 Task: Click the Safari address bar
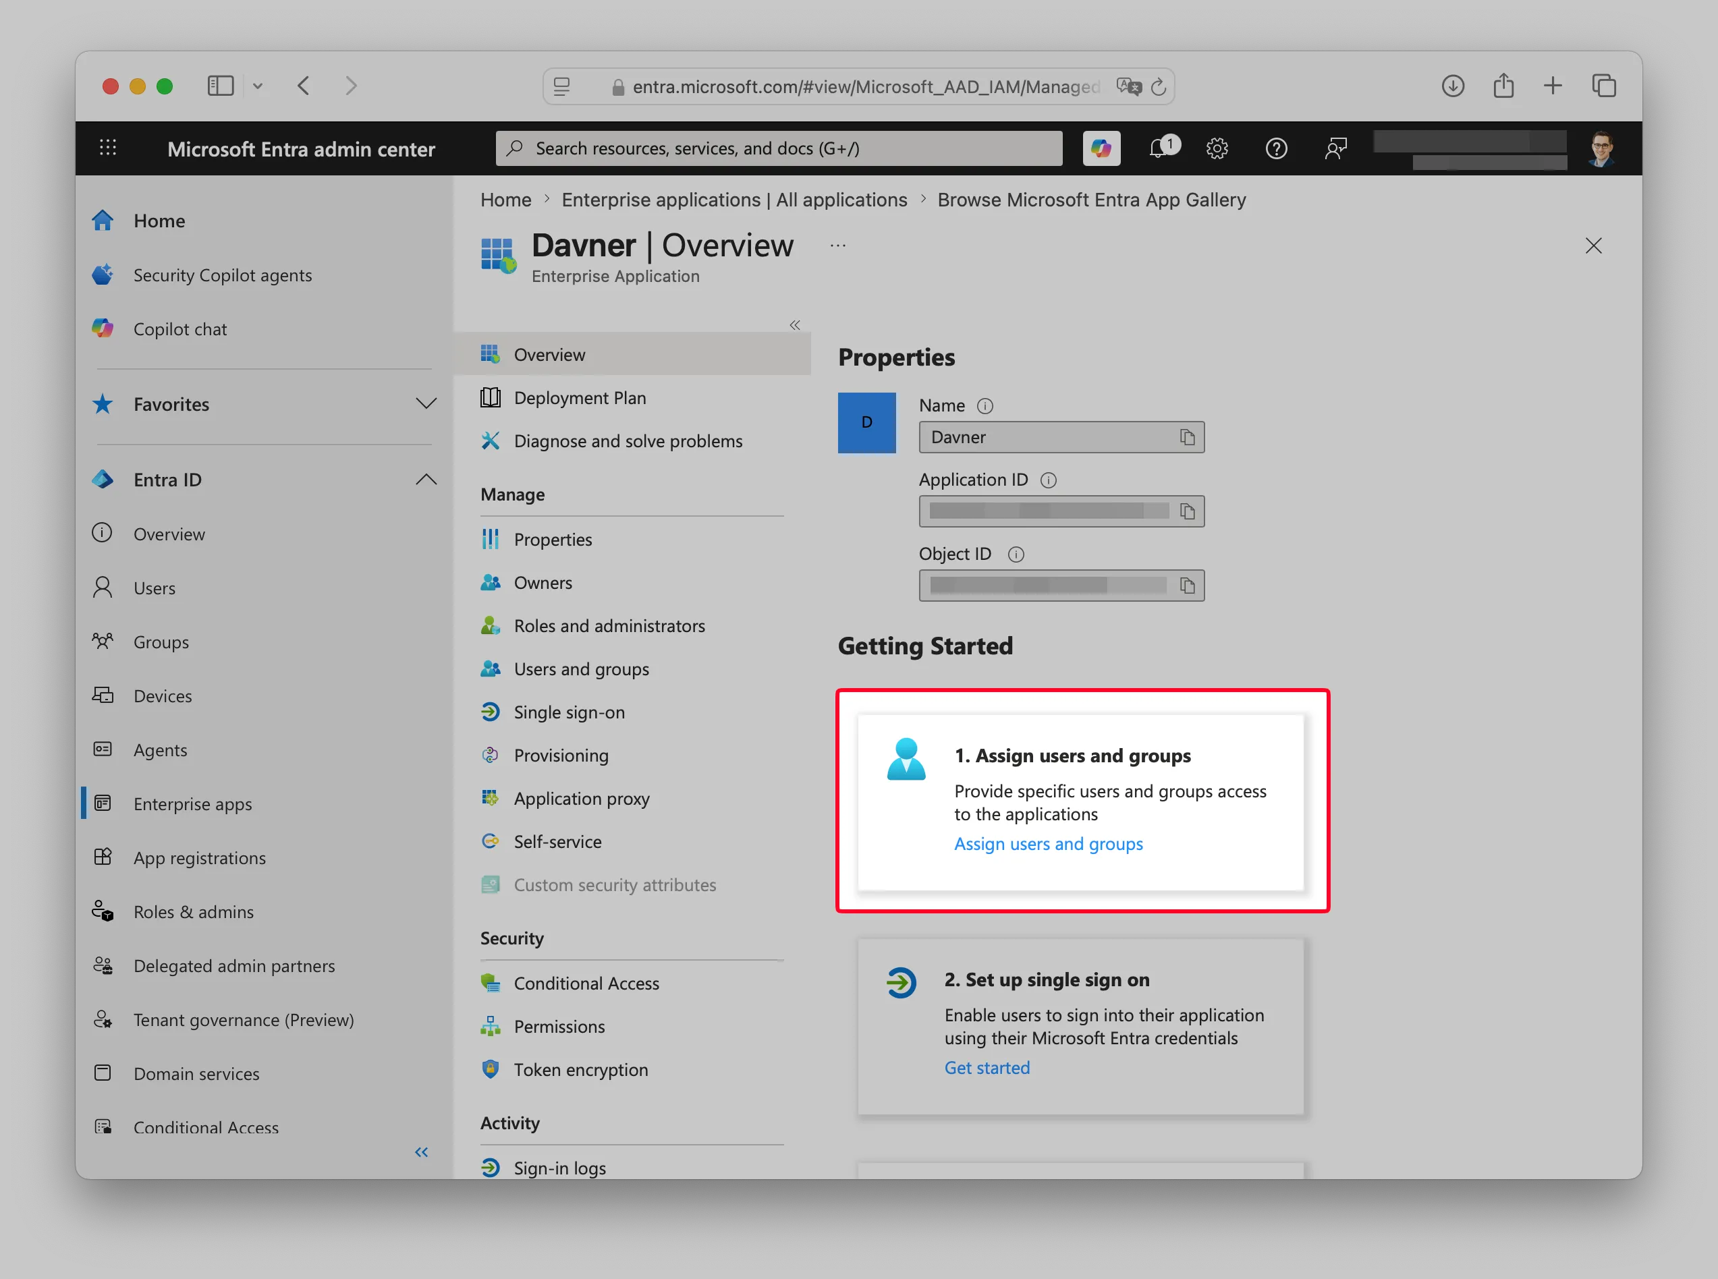pos(858,87)
